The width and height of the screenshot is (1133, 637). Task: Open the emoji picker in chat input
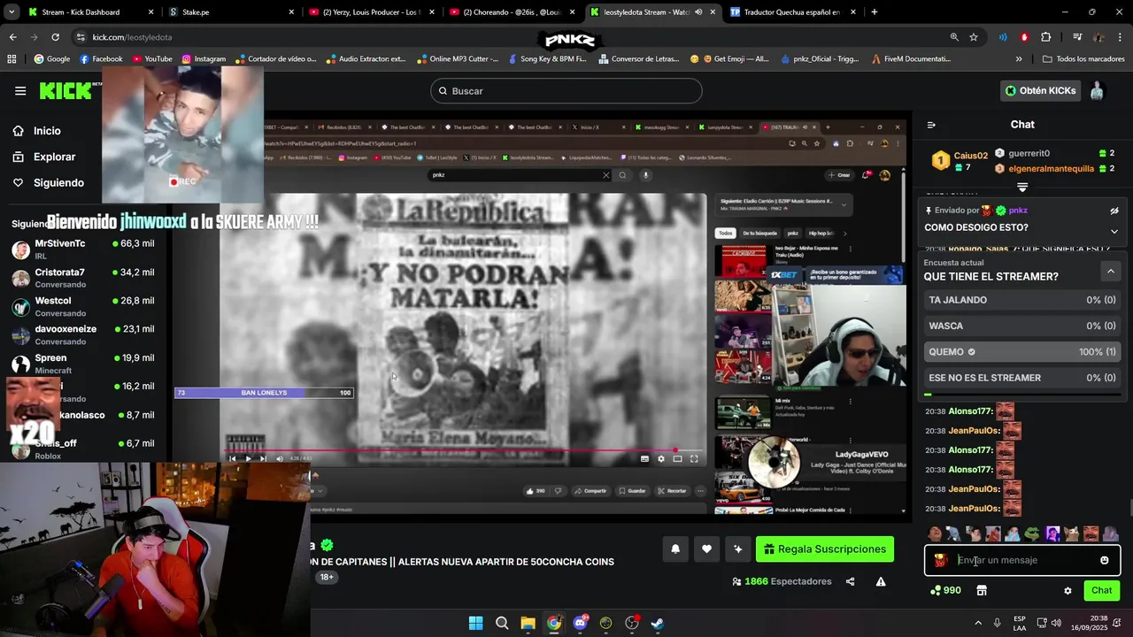[x=1104, y=560]
